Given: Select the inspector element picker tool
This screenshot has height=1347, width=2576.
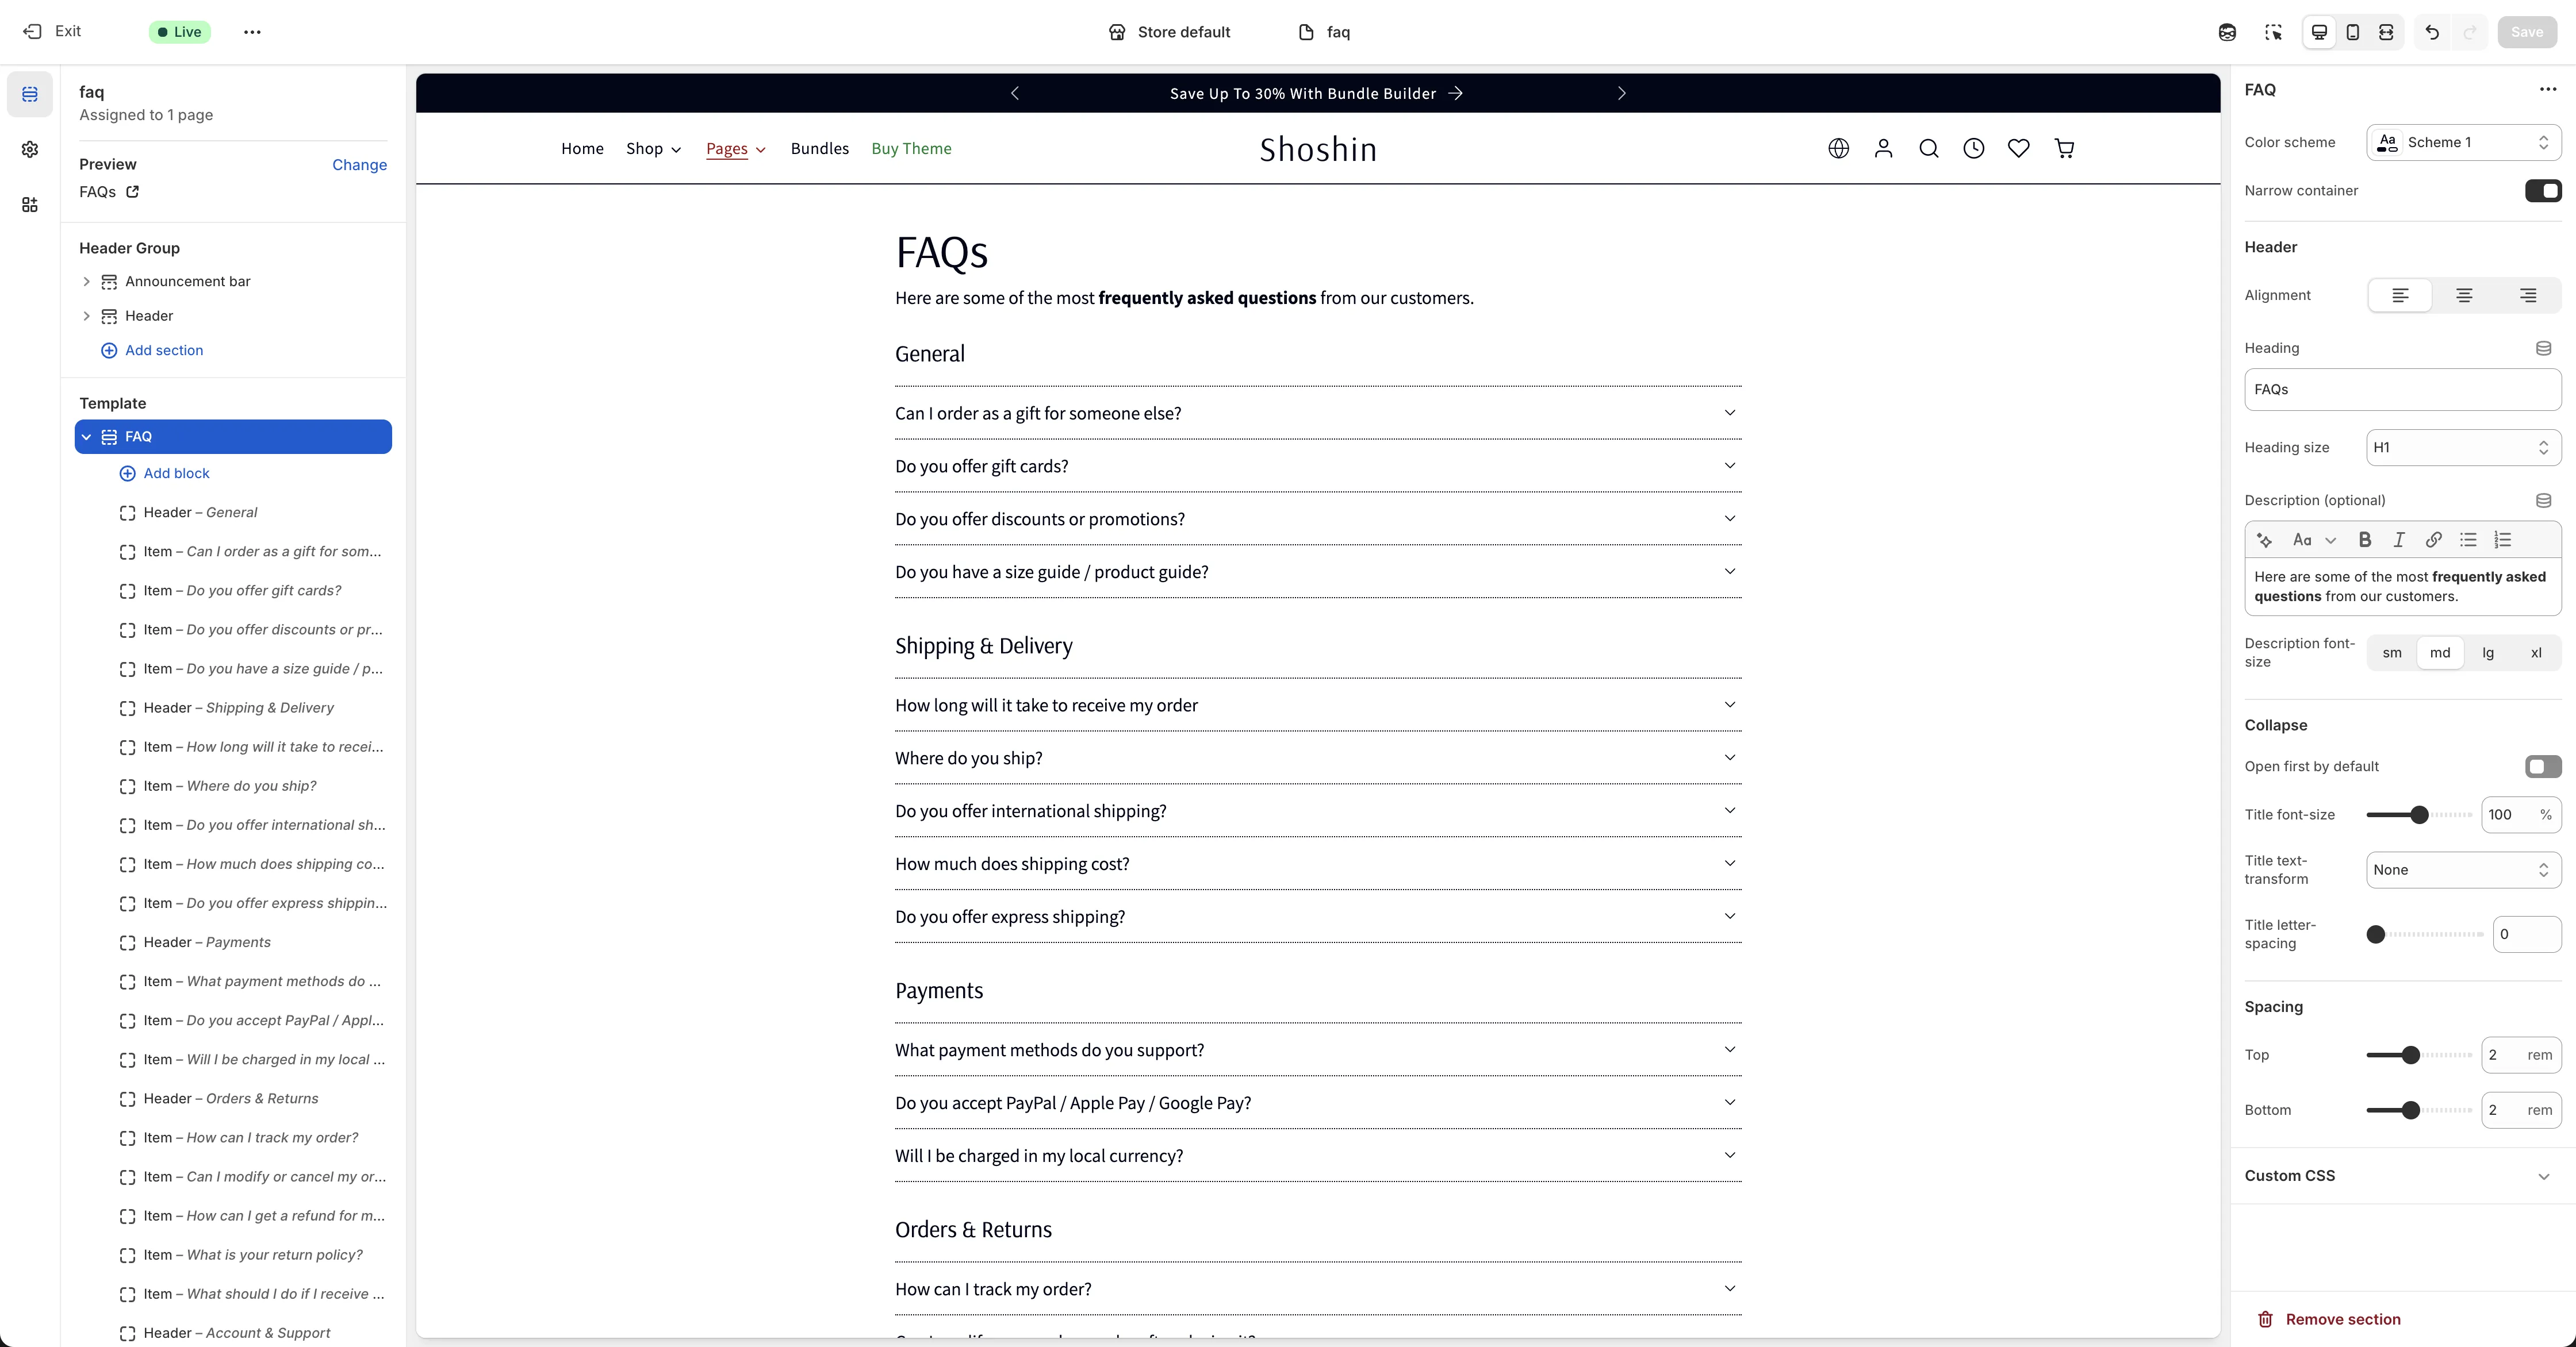Looking at the screenshot, I should click(x=2274, y=32).
